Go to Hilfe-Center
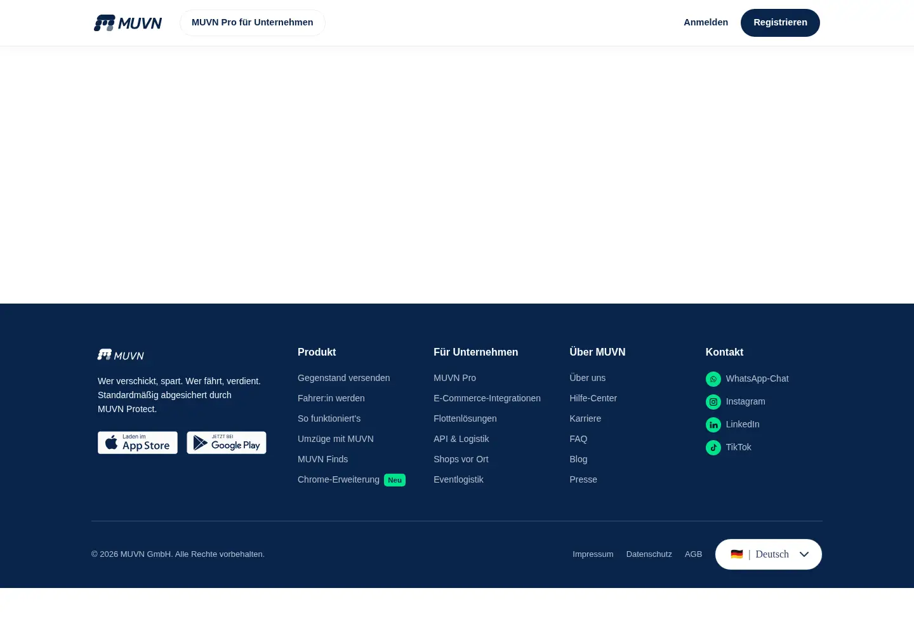This screenshot has height=635, width=914. 593,398
